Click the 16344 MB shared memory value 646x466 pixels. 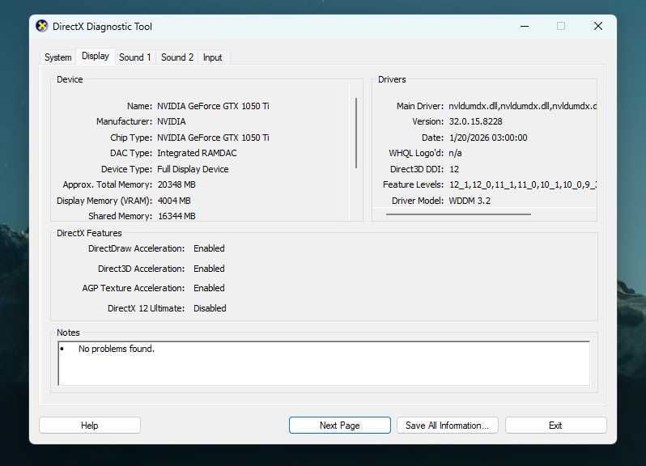(x=176, y=216)
